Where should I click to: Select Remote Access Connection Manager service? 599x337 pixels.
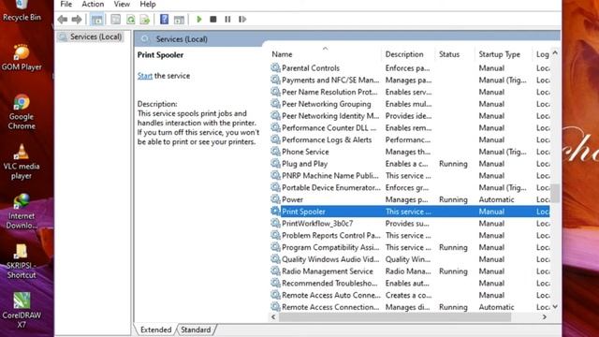pos(330,307)
